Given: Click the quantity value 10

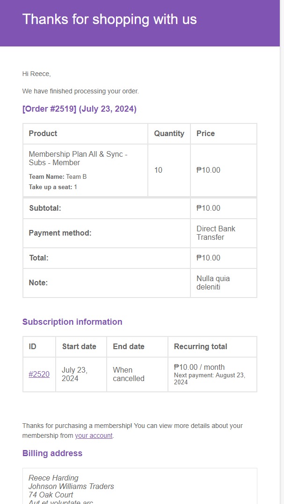Looking at the screenshot, I should 158,170.
